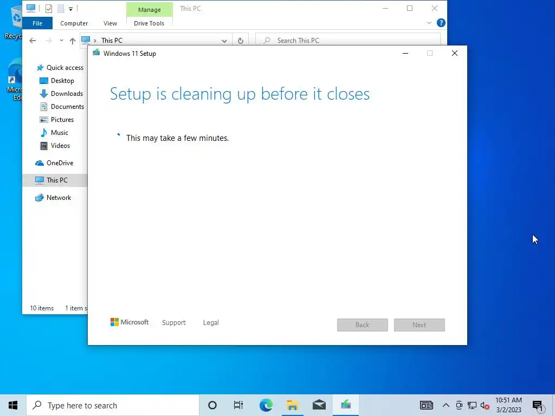Click the Search This PC field
555x416 pixels.
point(348,41)
